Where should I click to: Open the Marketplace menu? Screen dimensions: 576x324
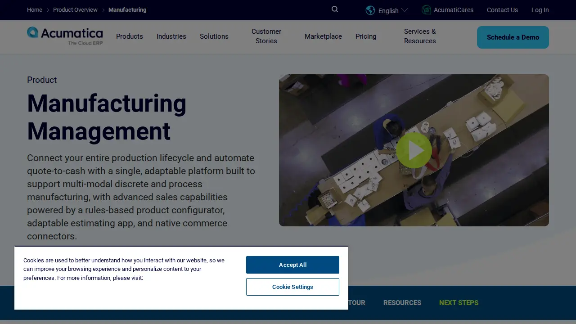(323, 36)
